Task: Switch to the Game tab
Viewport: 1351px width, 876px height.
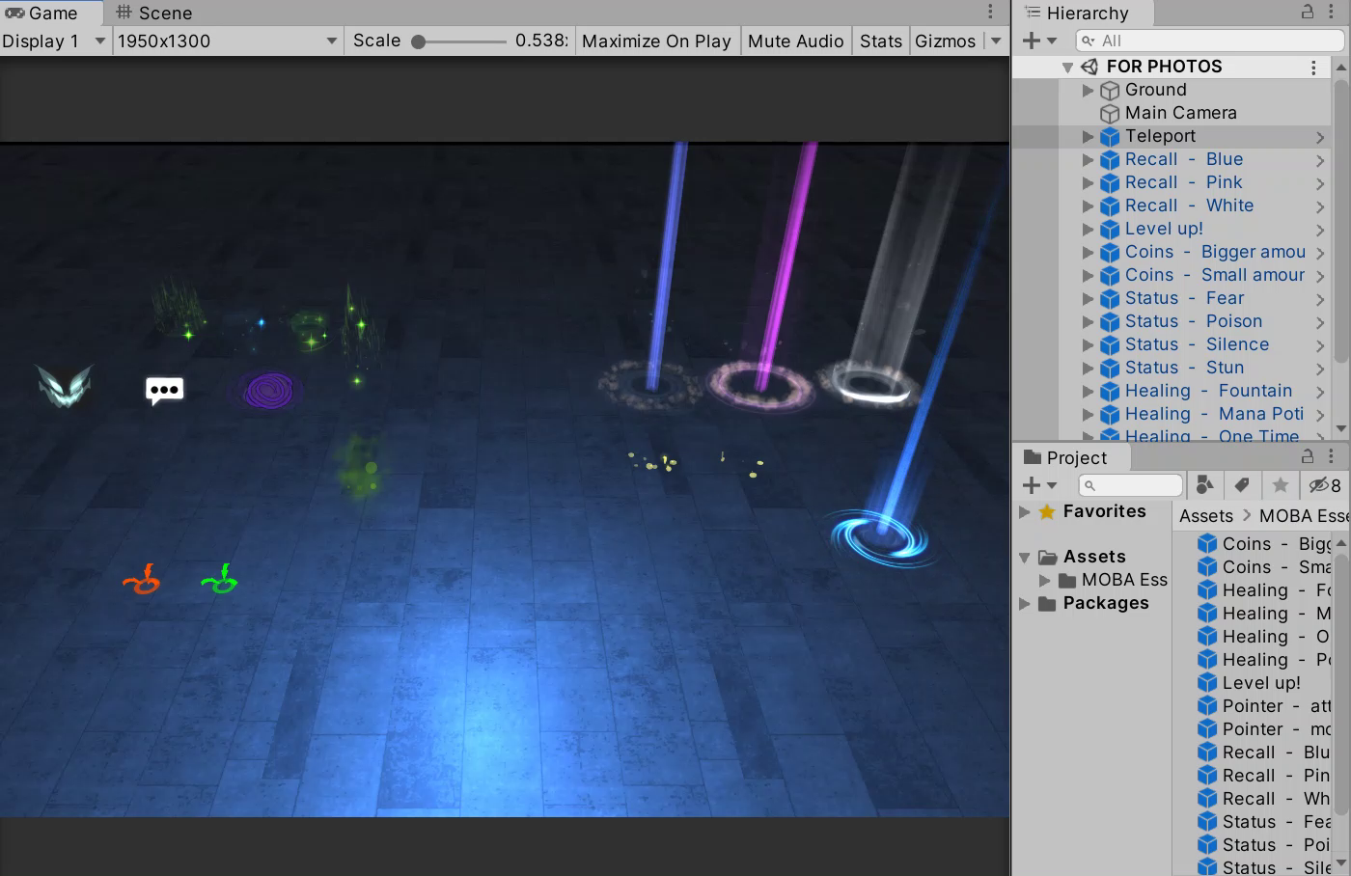Action: click(43, 13)
